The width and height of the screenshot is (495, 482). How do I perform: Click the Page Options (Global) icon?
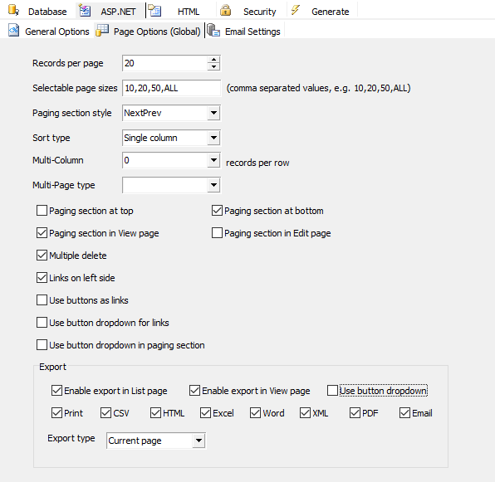pyautogui.click(x=102, y=30)
